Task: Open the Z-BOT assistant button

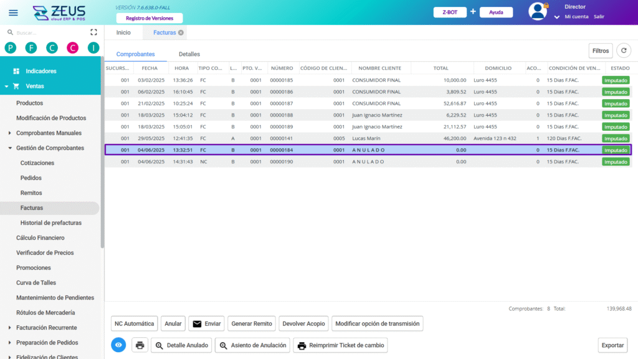Action: click(x=450, y=12)
